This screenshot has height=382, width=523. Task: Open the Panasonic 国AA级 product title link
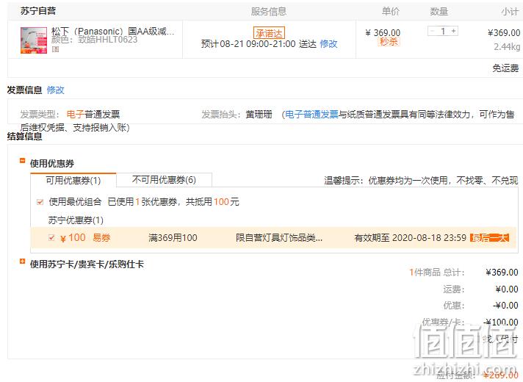pyautogui.click(x=112, y=32)
